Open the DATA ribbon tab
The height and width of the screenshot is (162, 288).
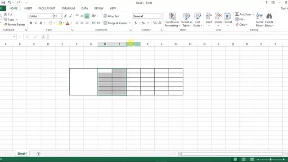85,9
